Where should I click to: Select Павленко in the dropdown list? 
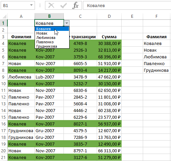pos(52,42)
